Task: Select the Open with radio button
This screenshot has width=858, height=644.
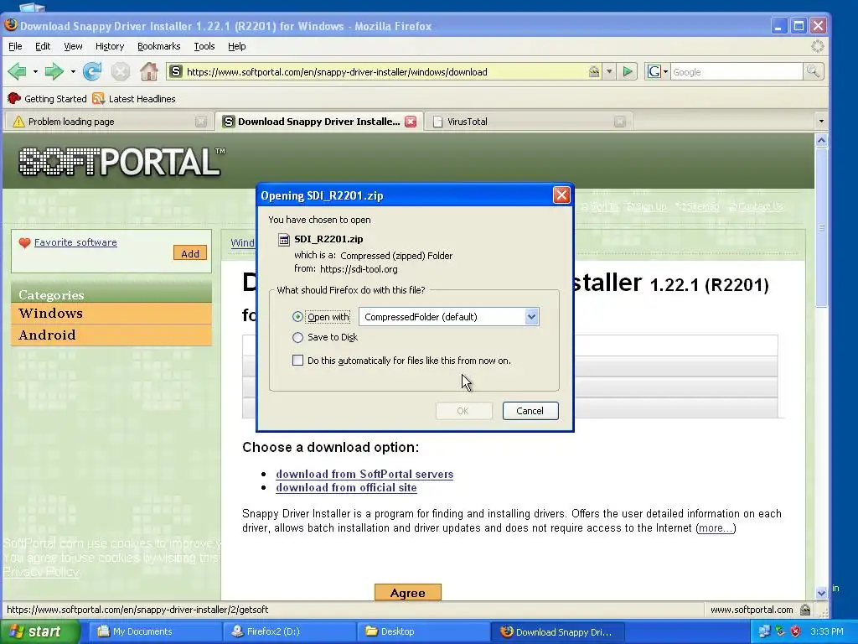Action: pyautogui.click(x=297, y=316)
